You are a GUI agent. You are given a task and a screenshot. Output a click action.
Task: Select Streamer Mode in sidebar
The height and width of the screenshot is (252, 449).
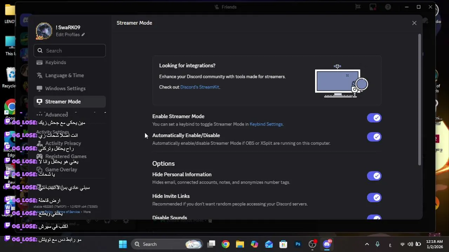(x=69, y=101)
